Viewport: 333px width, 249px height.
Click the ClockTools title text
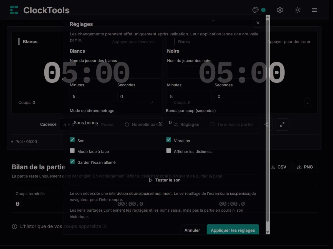[46, 10]
